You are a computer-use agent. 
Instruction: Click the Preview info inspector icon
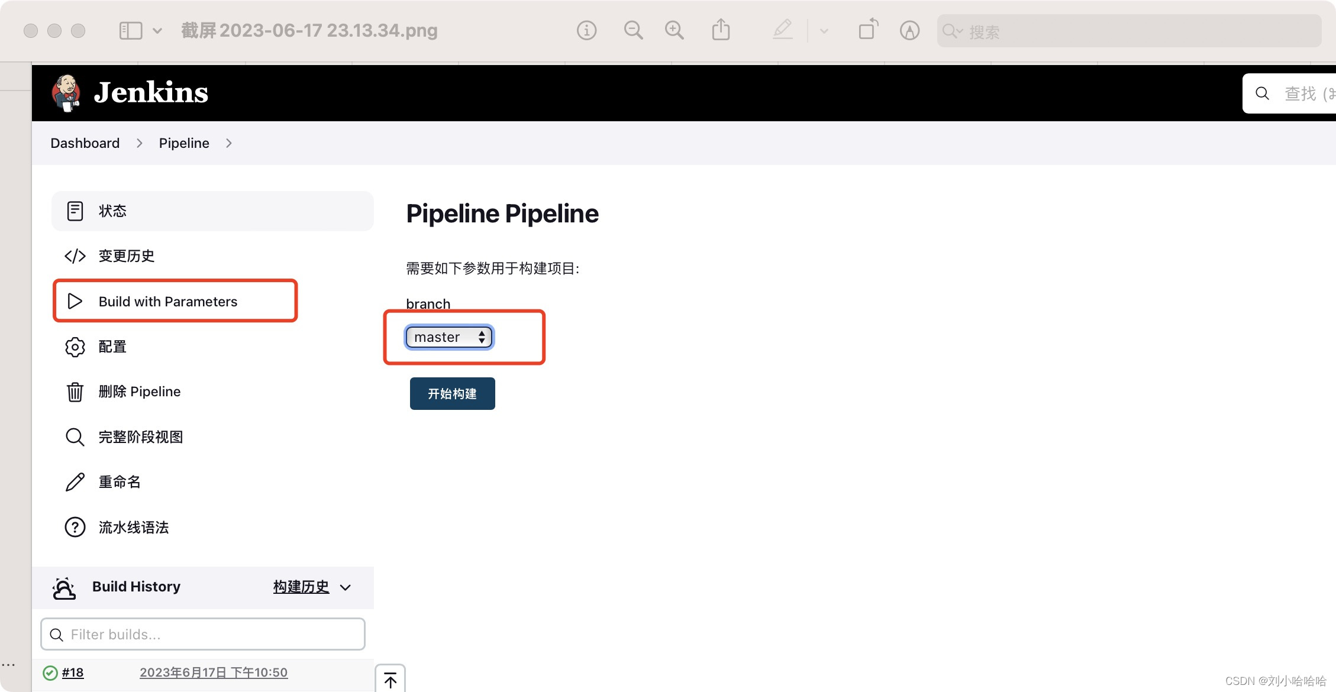click(x=586, y=30)
